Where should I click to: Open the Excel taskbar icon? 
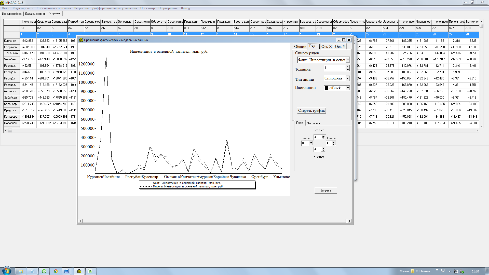(x=90, y=271)
